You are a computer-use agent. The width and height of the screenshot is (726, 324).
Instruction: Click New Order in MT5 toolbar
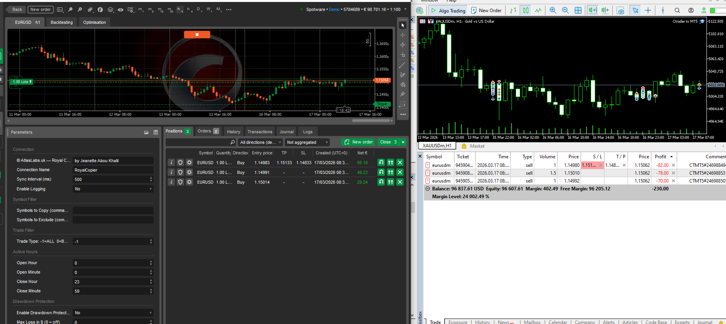(486, 11)
